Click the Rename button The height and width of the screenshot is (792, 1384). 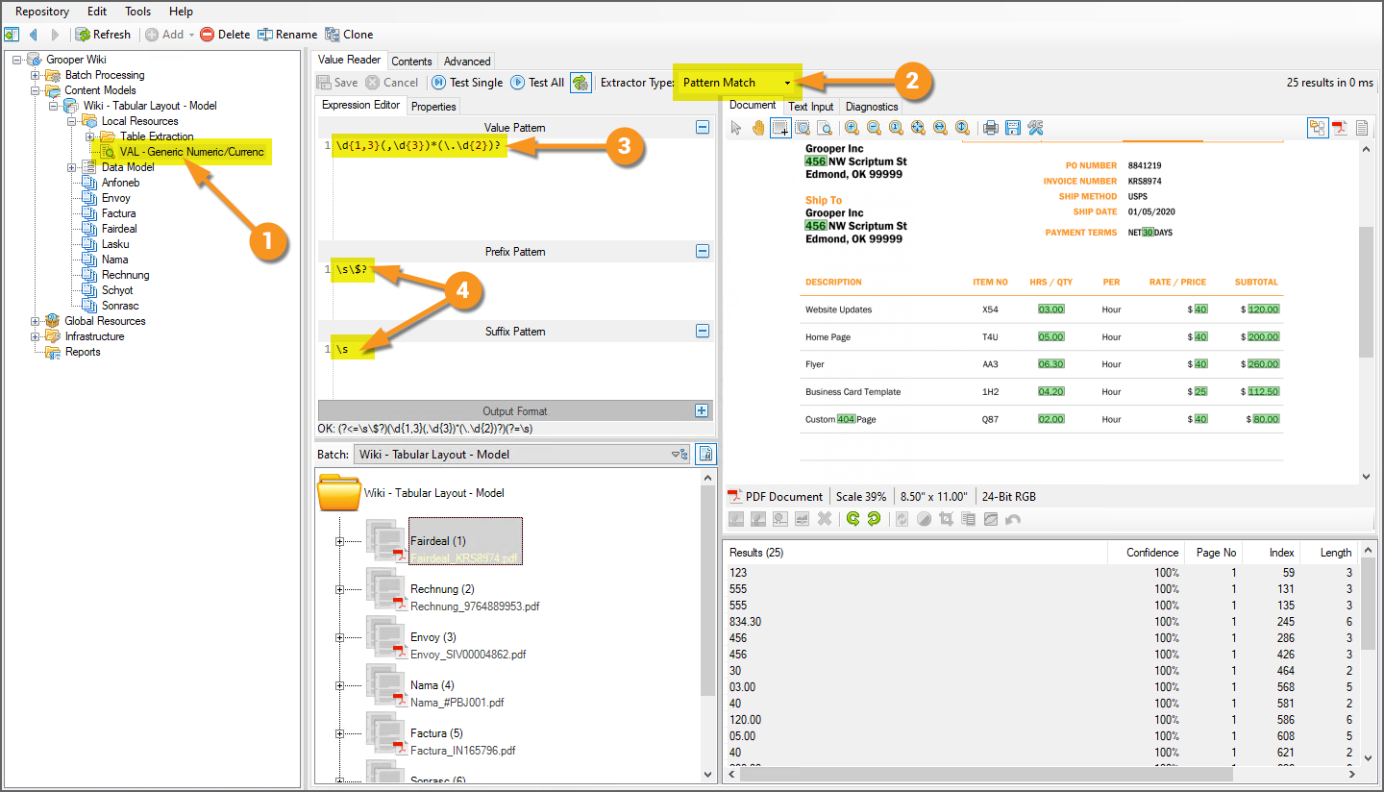pos(287,35)
